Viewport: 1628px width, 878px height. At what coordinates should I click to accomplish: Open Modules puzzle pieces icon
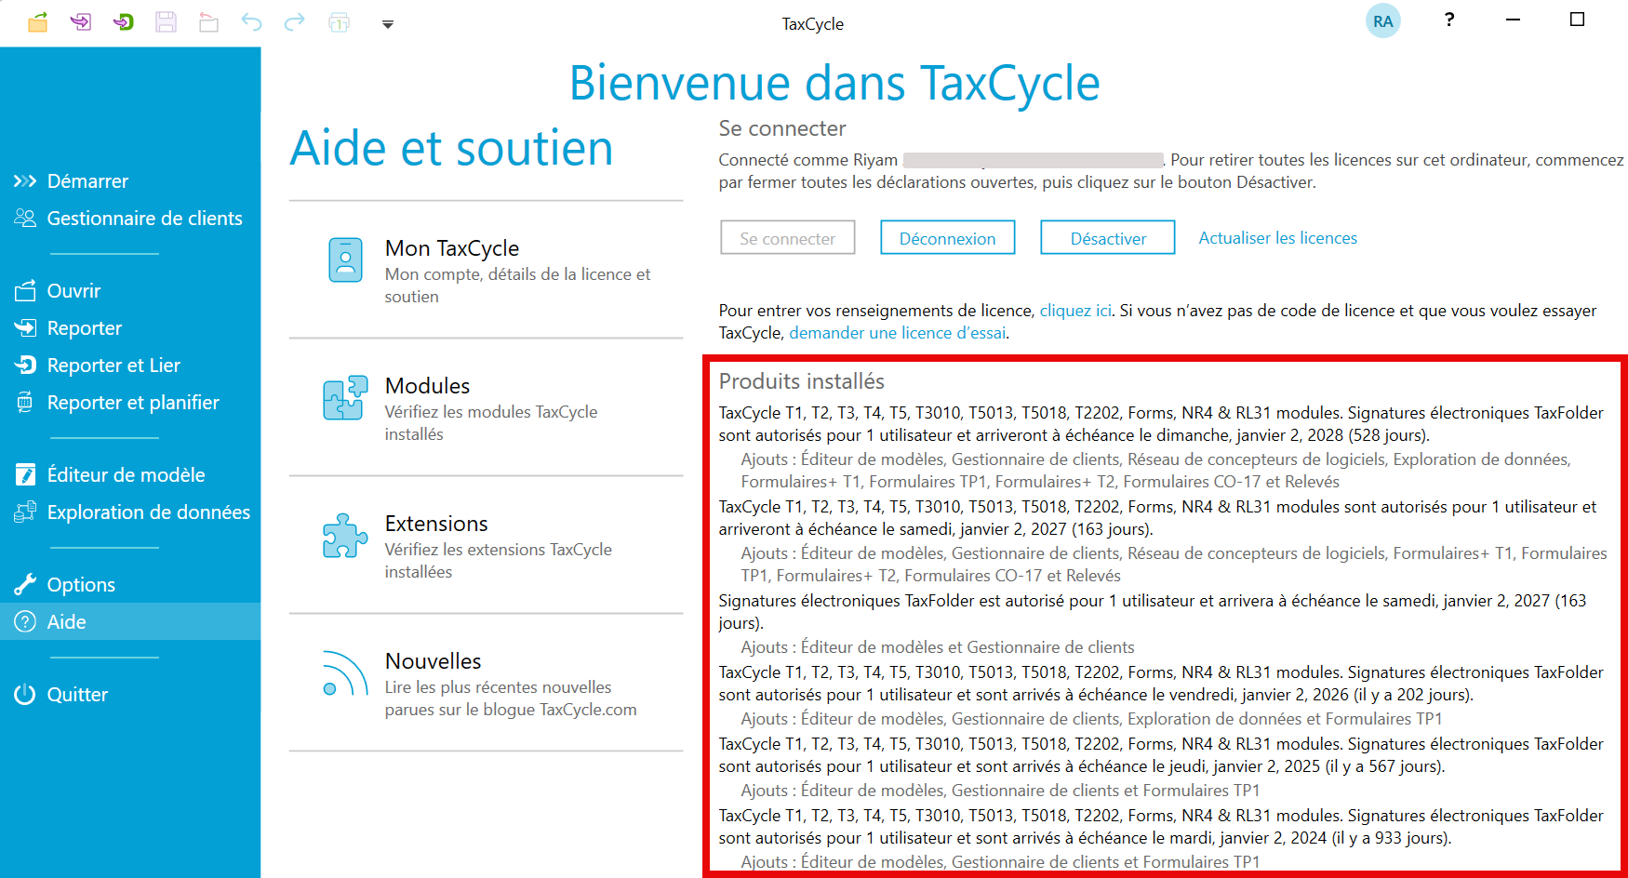click(x=345, y=398)
